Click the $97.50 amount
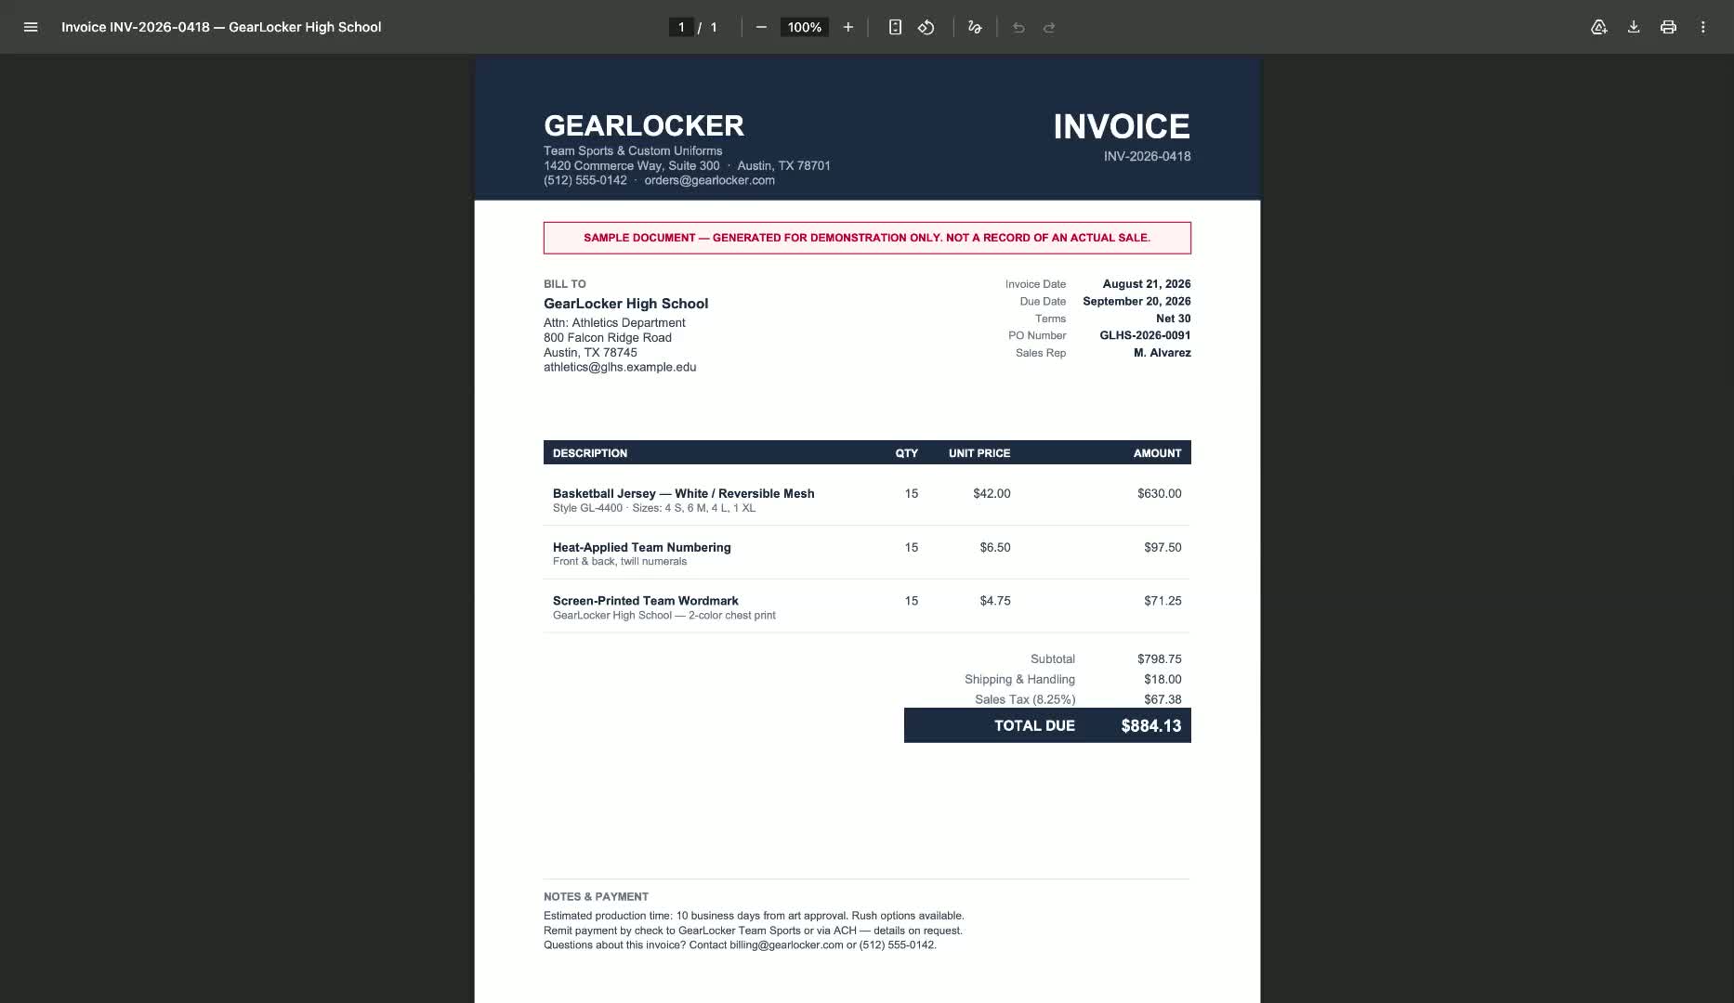Image resolution: width=1734 pixels, height=1003 pixels. coord(1163,547)
